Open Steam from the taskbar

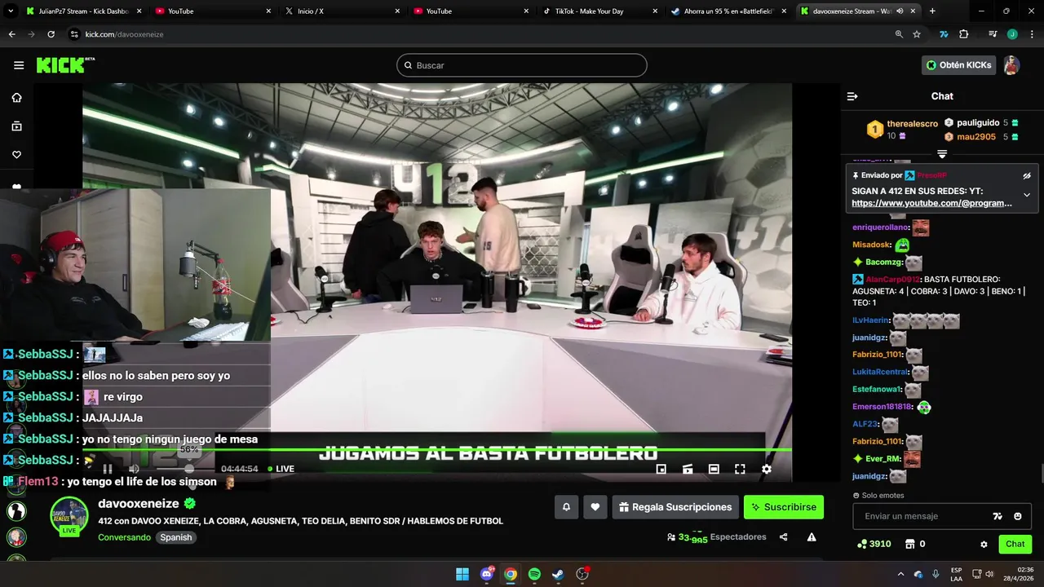point(558,574)
